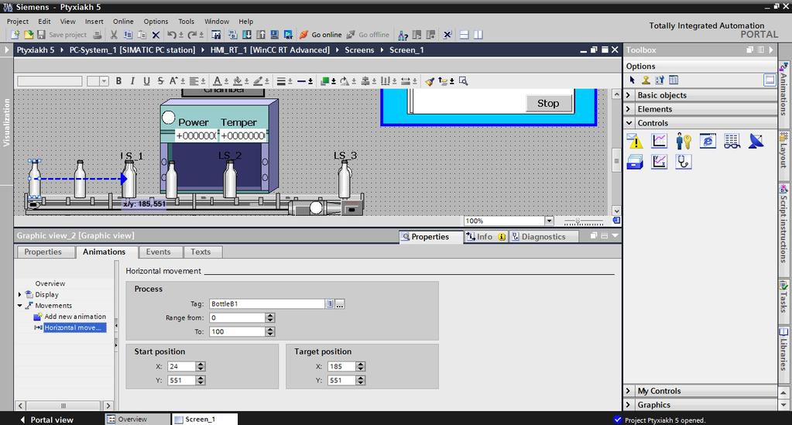Image resolution: width=792 pixels, height=425 pixels.
Task: Open the font color dropdown arrow
Action: click(226, 81)
